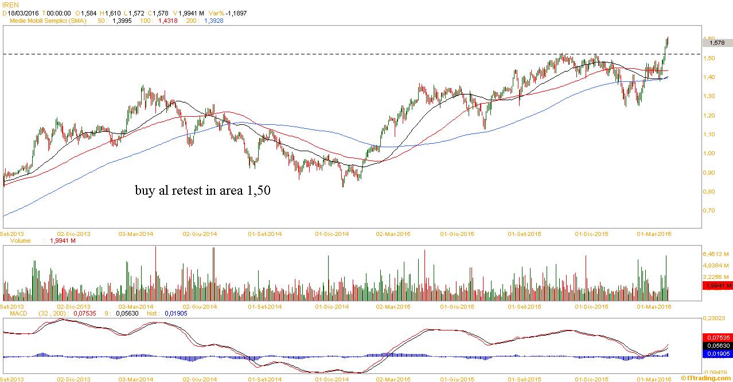The width and height of the screenshot is (733, 382).
Task: Click the 'buy al retest in area 1,50' annotation
Action: [x=202, y=191]
